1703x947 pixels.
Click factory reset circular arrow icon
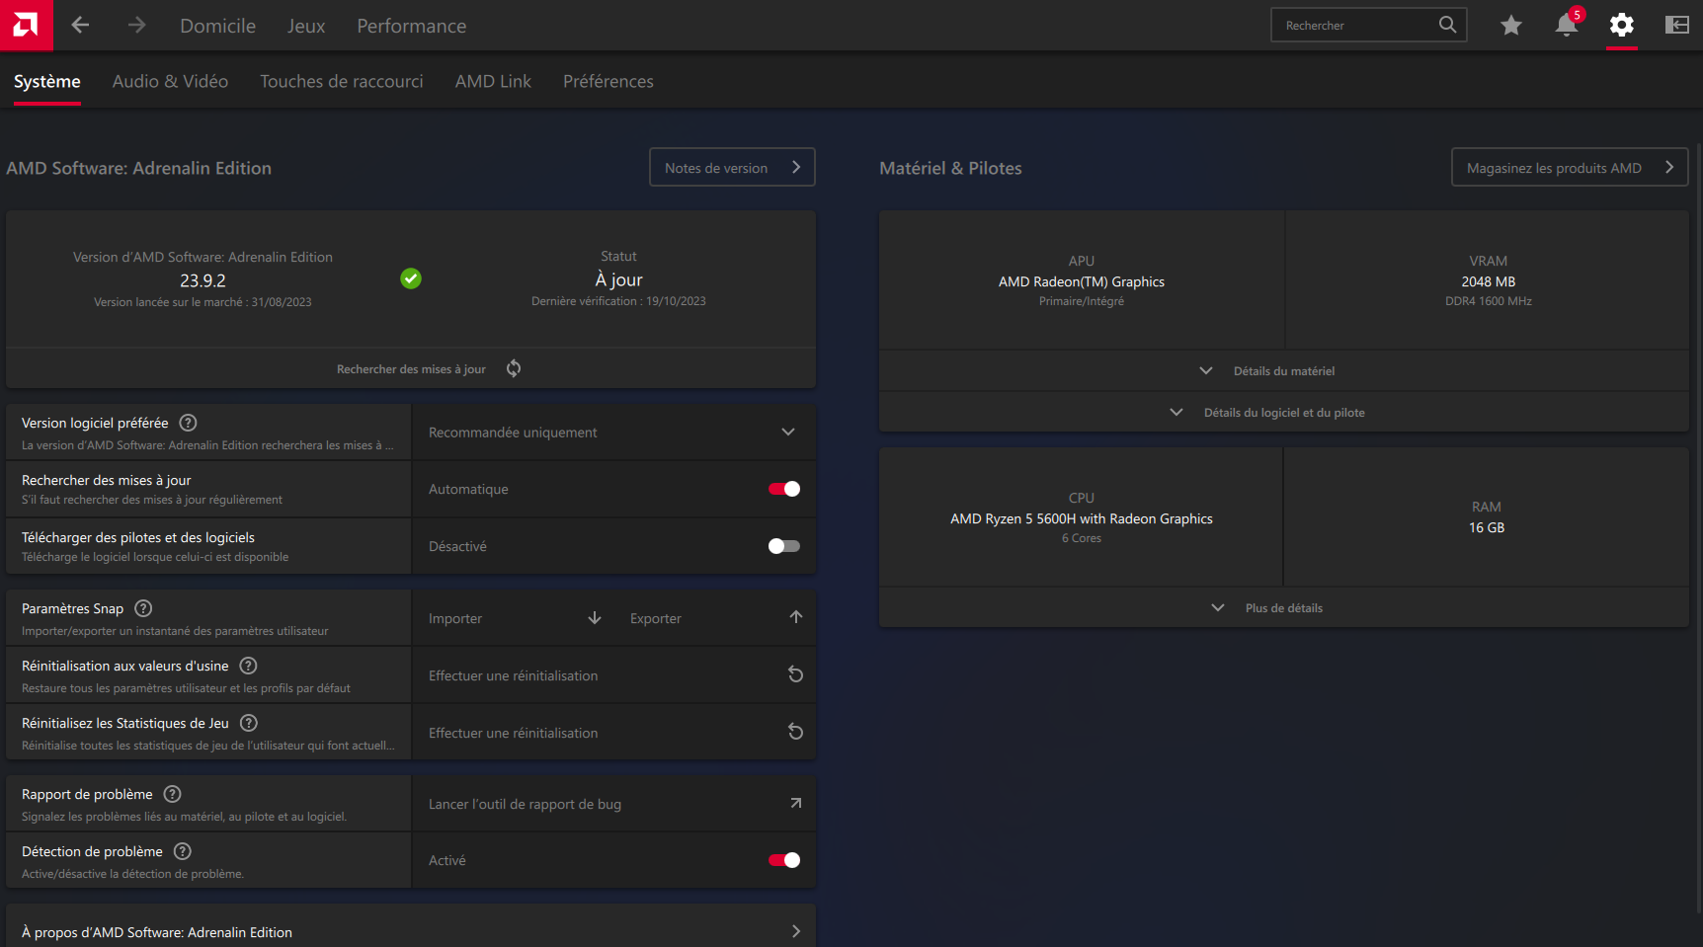795,674
